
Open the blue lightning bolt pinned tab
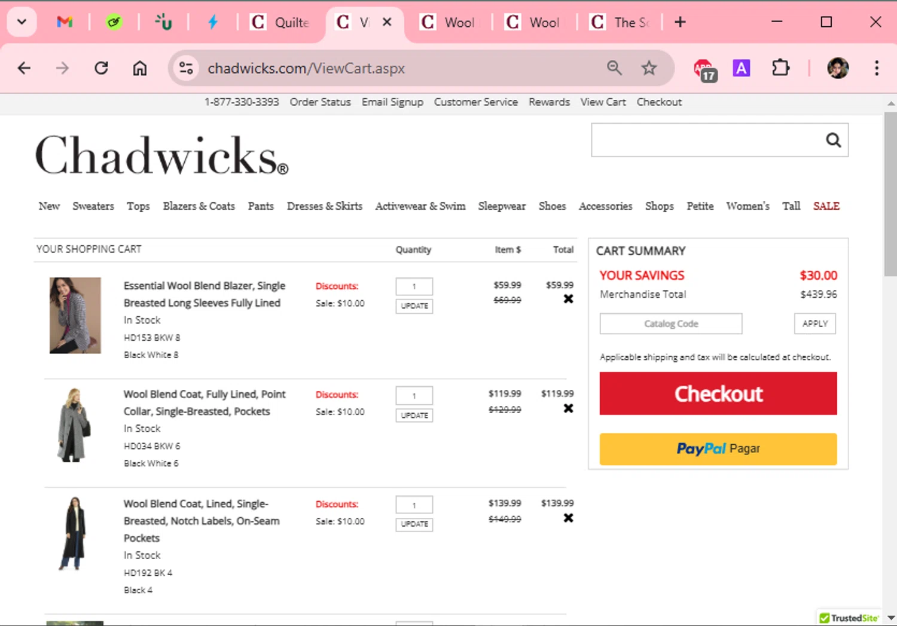tap(213, 22)
